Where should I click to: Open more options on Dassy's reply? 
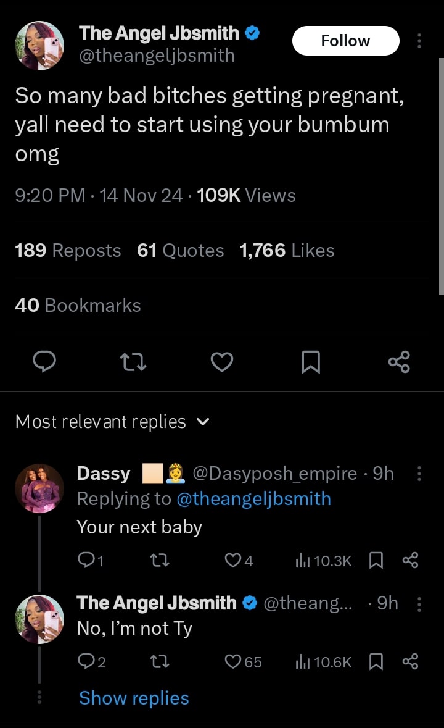tap(419, 474)
